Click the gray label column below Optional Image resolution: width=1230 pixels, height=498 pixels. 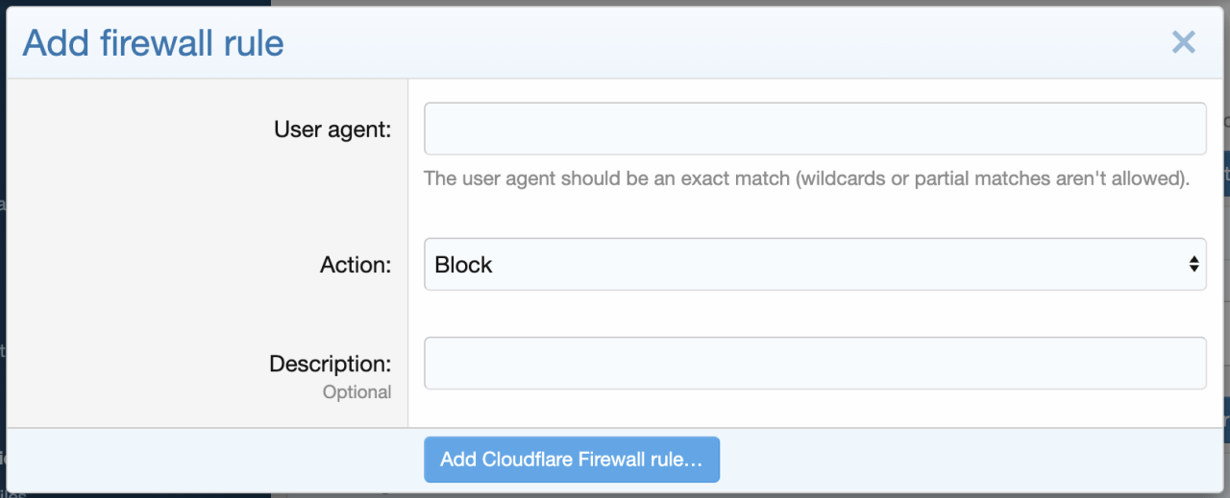pyautogui.click(x=207, y=415)
